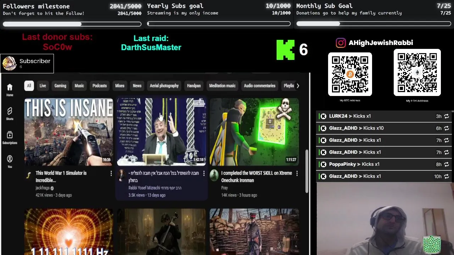Click the '14K views · 3 hours ago' text

pyautogui.click(x=239, y=195)
